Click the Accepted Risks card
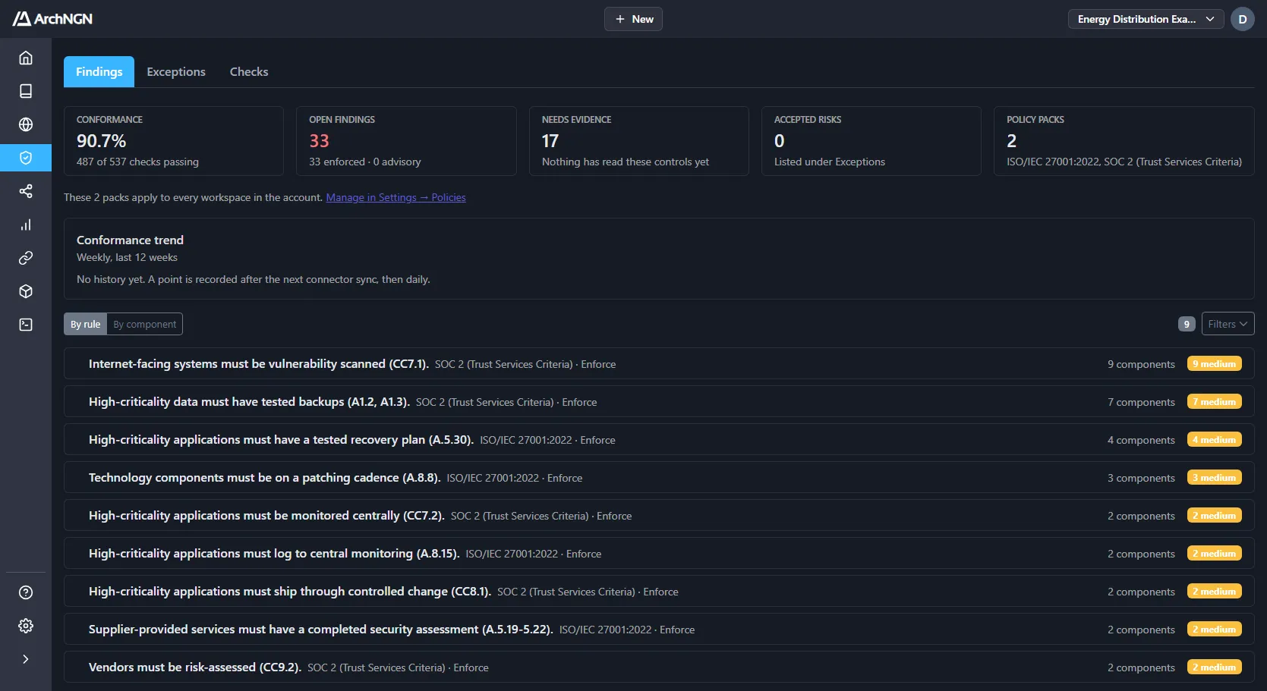The height and width of the screenshot is (691, 1267). coord(871,141)
